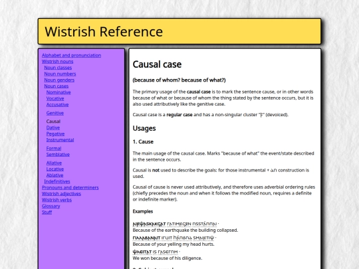Open the Indefinitives link

[x=57, y=181]
